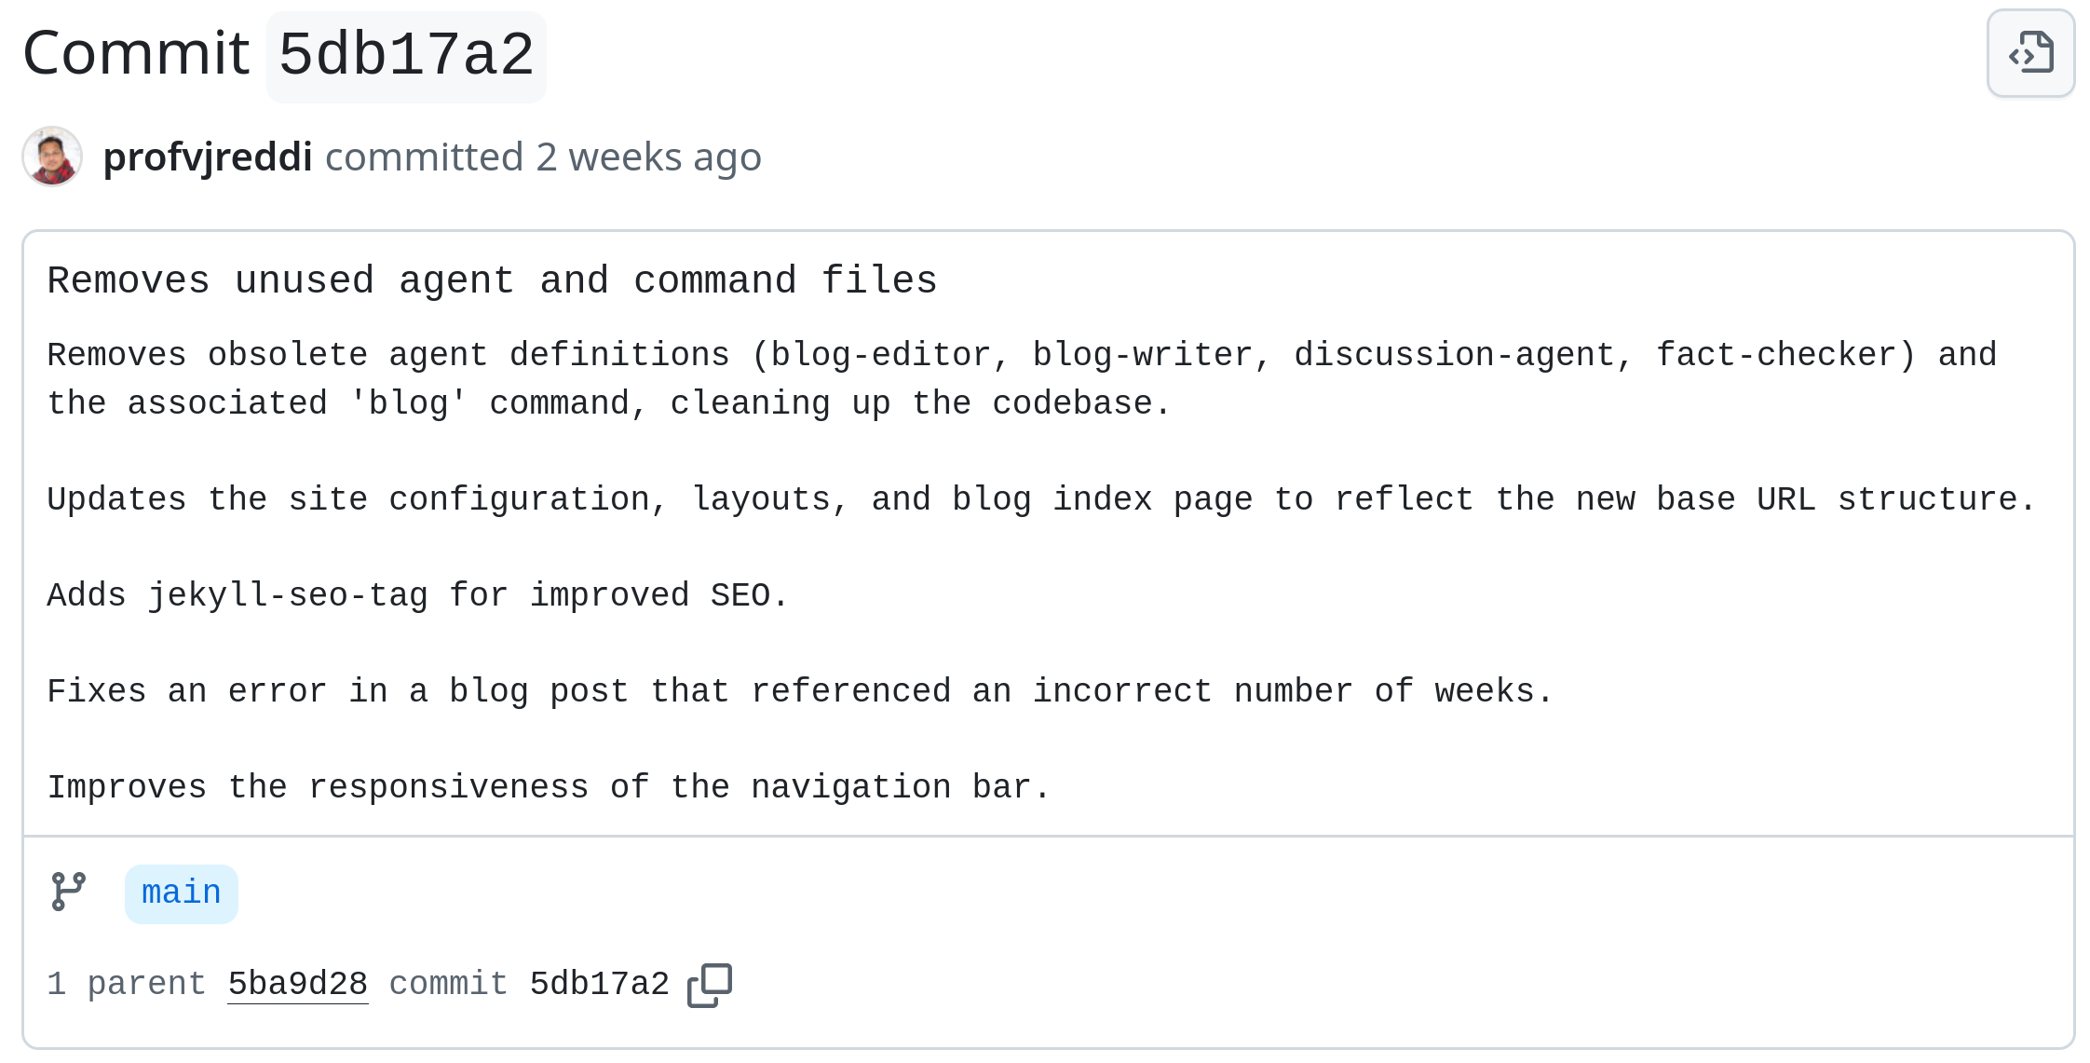This screenshot has height=1063, width=2090.
Task: Click the bottom "commit 5db17a2" hash text
Action: click(600, 985)
